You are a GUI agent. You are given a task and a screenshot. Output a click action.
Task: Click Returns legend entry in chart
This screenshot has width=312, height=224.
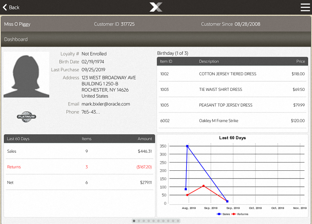point(240,214)
